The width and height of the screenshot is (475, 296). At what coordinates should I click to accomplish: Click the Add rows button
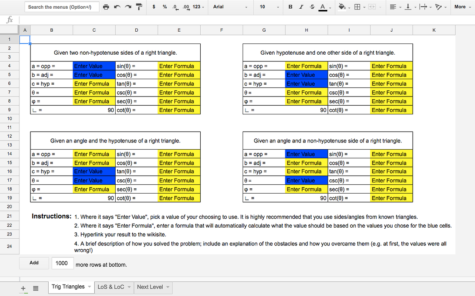34,263
